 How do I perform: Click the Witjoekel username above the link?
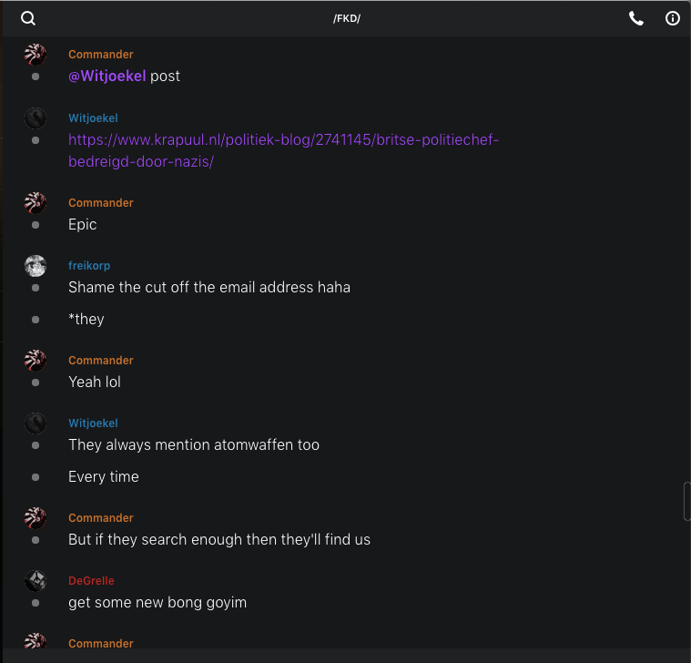point(93,118)
